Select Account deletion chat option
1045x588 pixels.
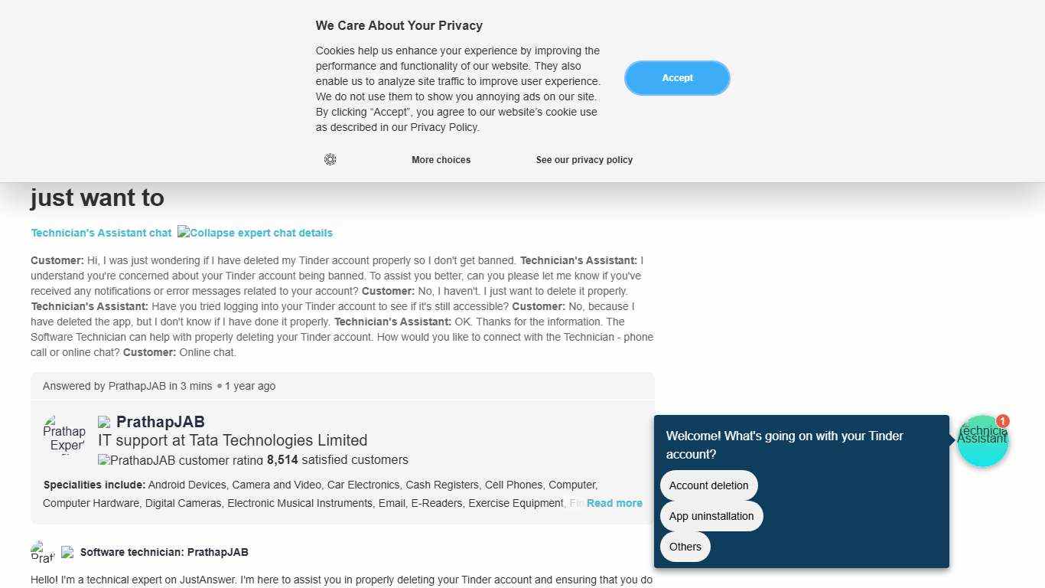tap(708, 485)
